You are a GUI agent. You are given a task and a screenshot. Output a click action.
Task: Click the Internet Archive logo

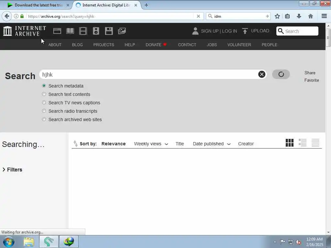point(25,31)
